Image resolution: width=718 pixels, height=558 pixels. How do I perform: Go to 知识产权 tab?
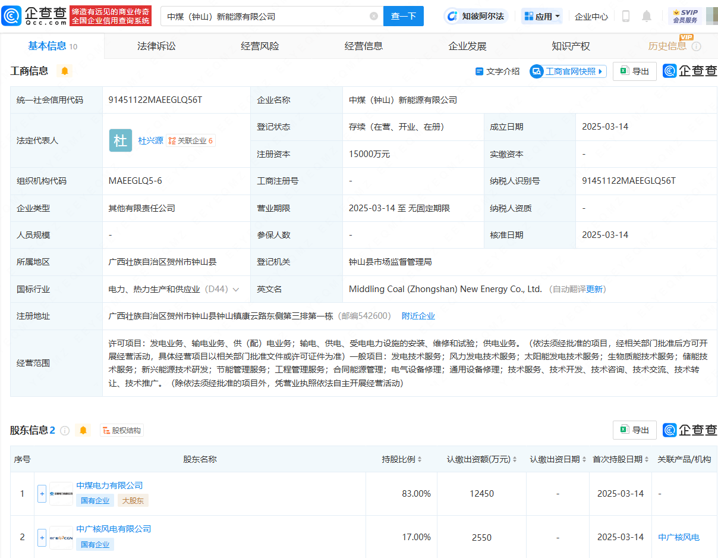click(x=571, y=46)
